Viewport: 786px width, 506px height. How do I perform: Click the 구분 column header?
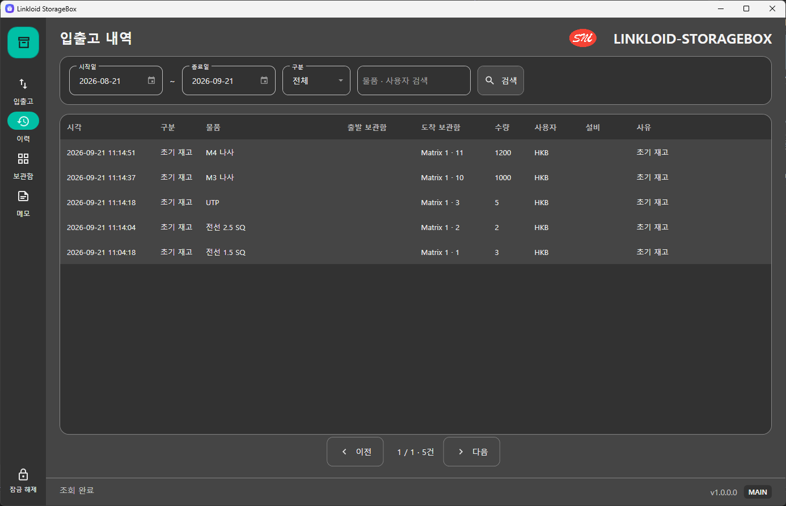pyautogui.click(x=168, y=127)
